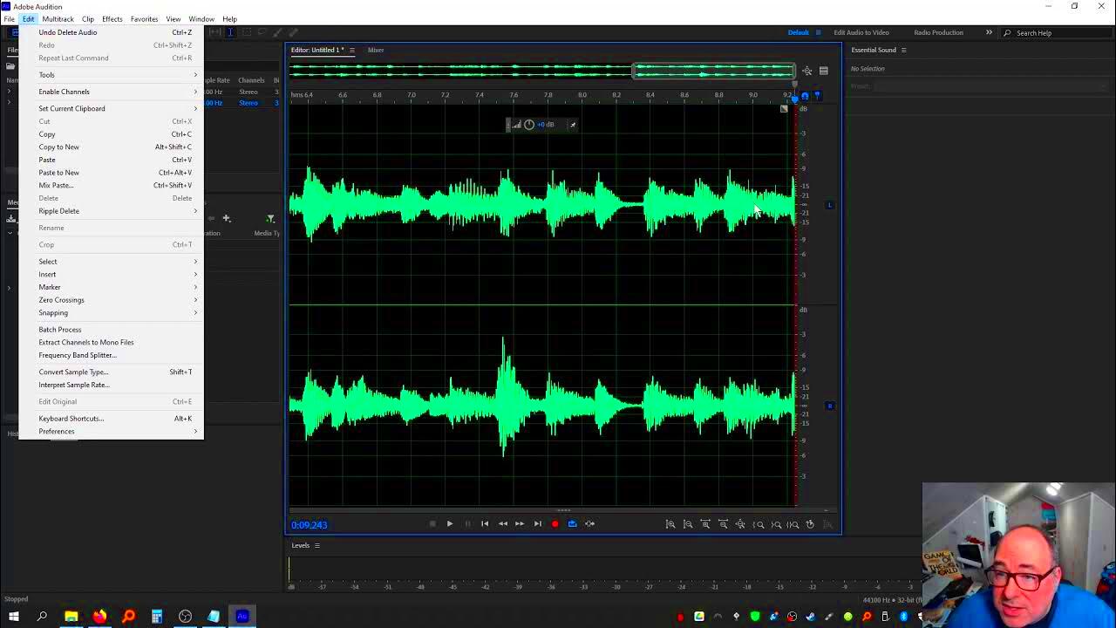Open the Radio Production workspace

pyautogui.click(x=938, y=32)
